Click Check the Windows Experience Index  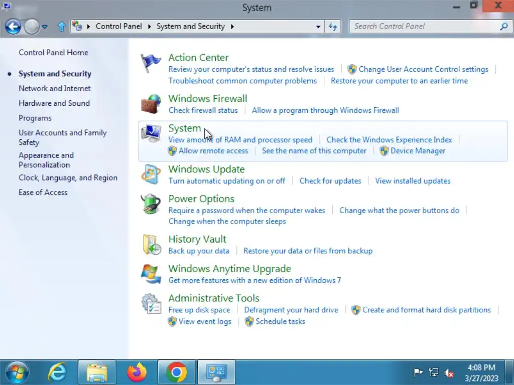tap(389, 139)
